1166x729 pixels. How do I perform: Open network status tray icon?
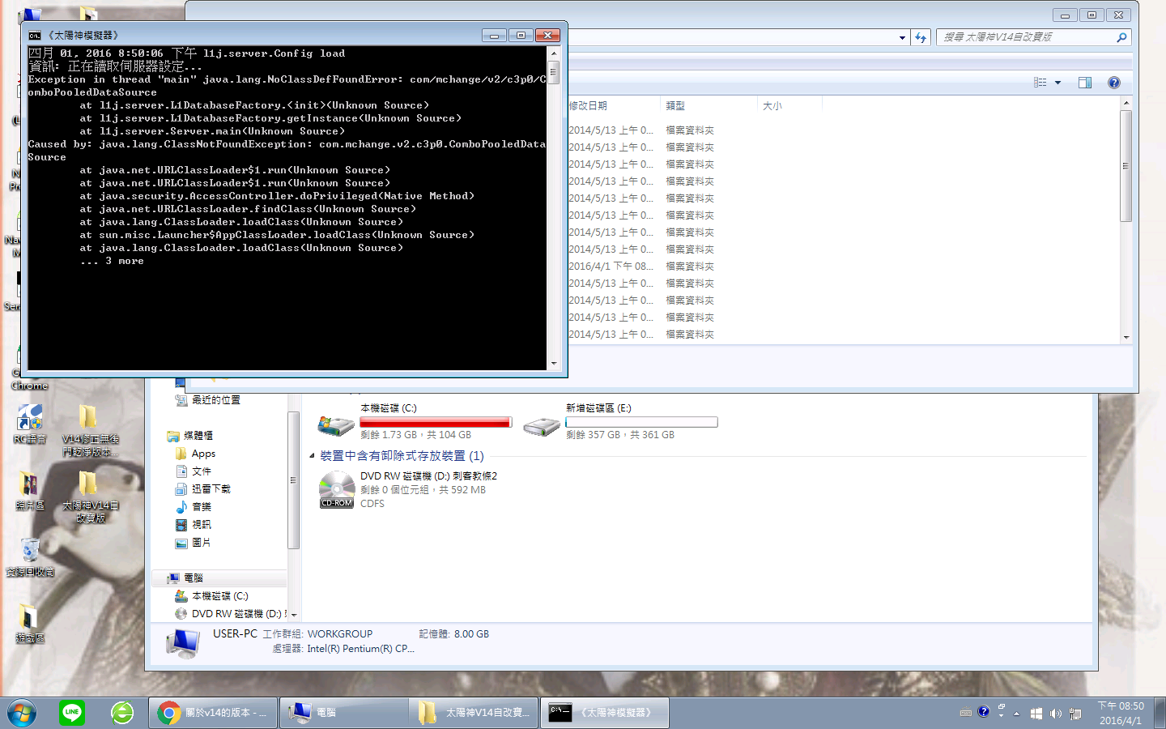pyautogui.click(x=1075, y=714)
